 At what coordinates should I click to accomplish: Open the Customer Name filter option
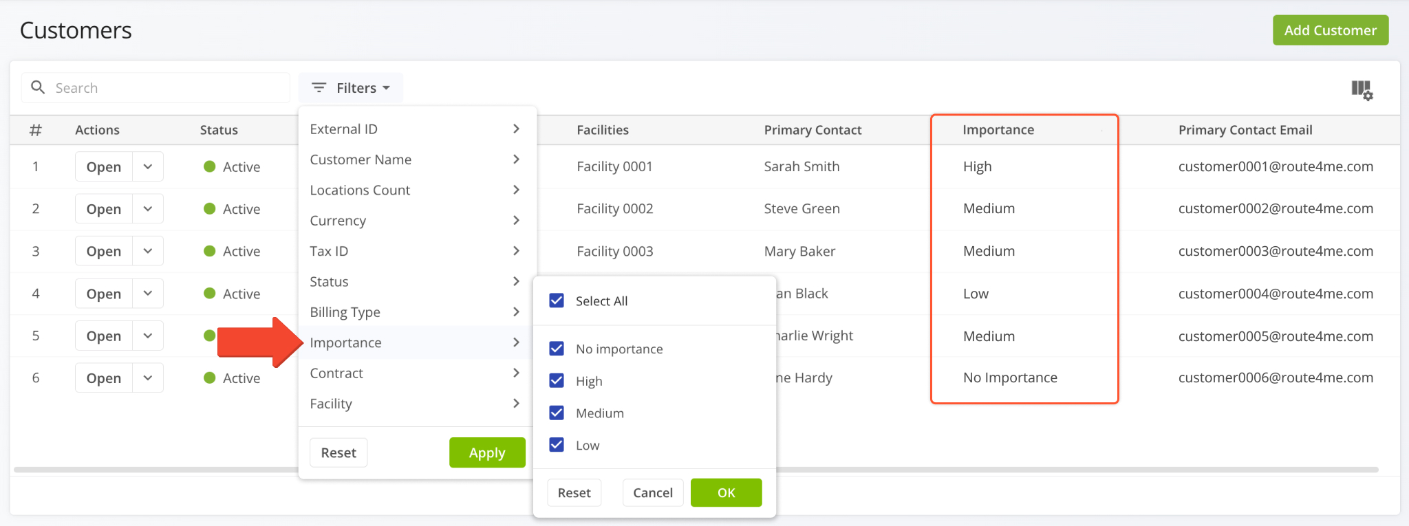417,160
